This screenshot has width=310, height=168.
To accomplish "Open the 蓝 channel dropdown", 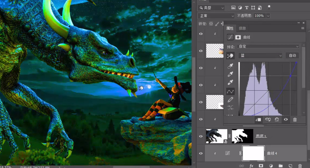I will (x=261, y=55).
